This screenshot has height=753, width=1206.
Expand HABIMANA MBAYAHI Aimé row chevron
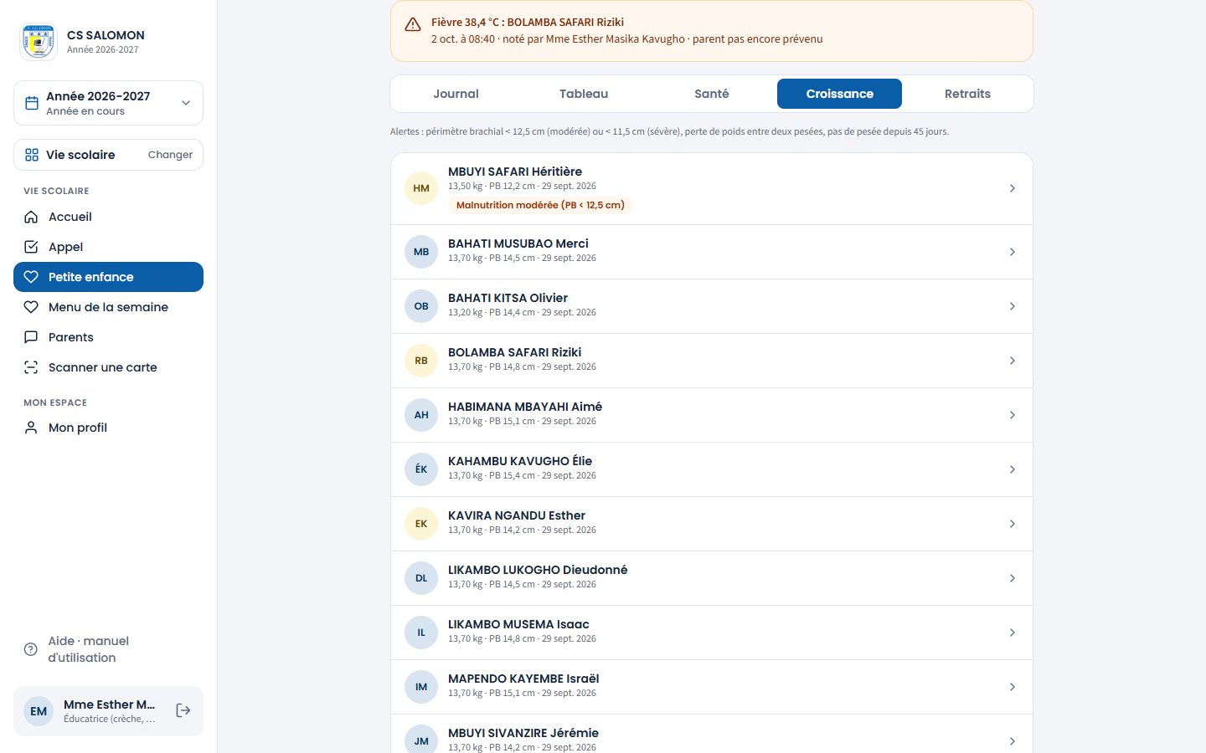tap(1013, 415)
